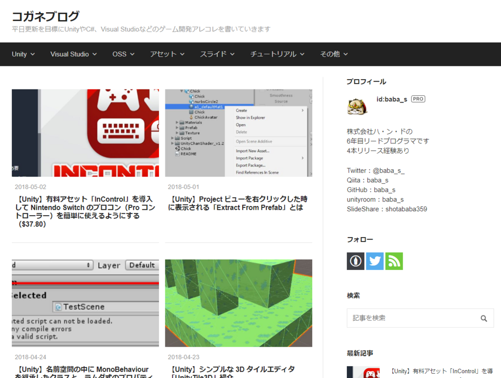The width and height of the screenshot is (501, 378).
Task: Click the コガネブログ site title
Action: tap(46, 16)
